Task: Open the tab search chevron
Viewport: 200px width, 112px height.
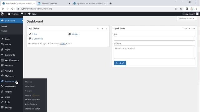Action: (176, 2)
